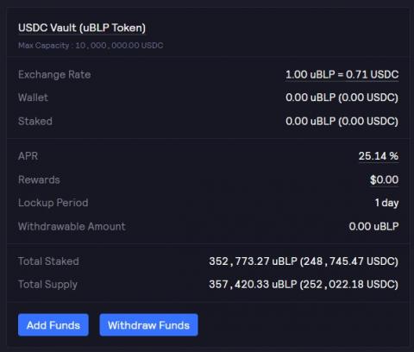Click the Staked row label

click(x=35, y=121)
